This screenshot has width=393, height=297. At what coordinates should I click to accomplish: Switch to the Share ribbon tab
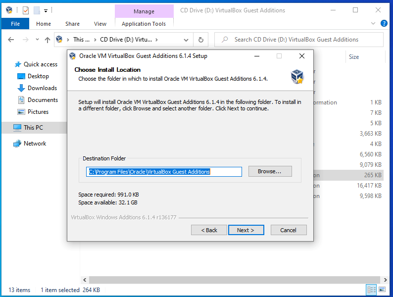click(72, 24)
